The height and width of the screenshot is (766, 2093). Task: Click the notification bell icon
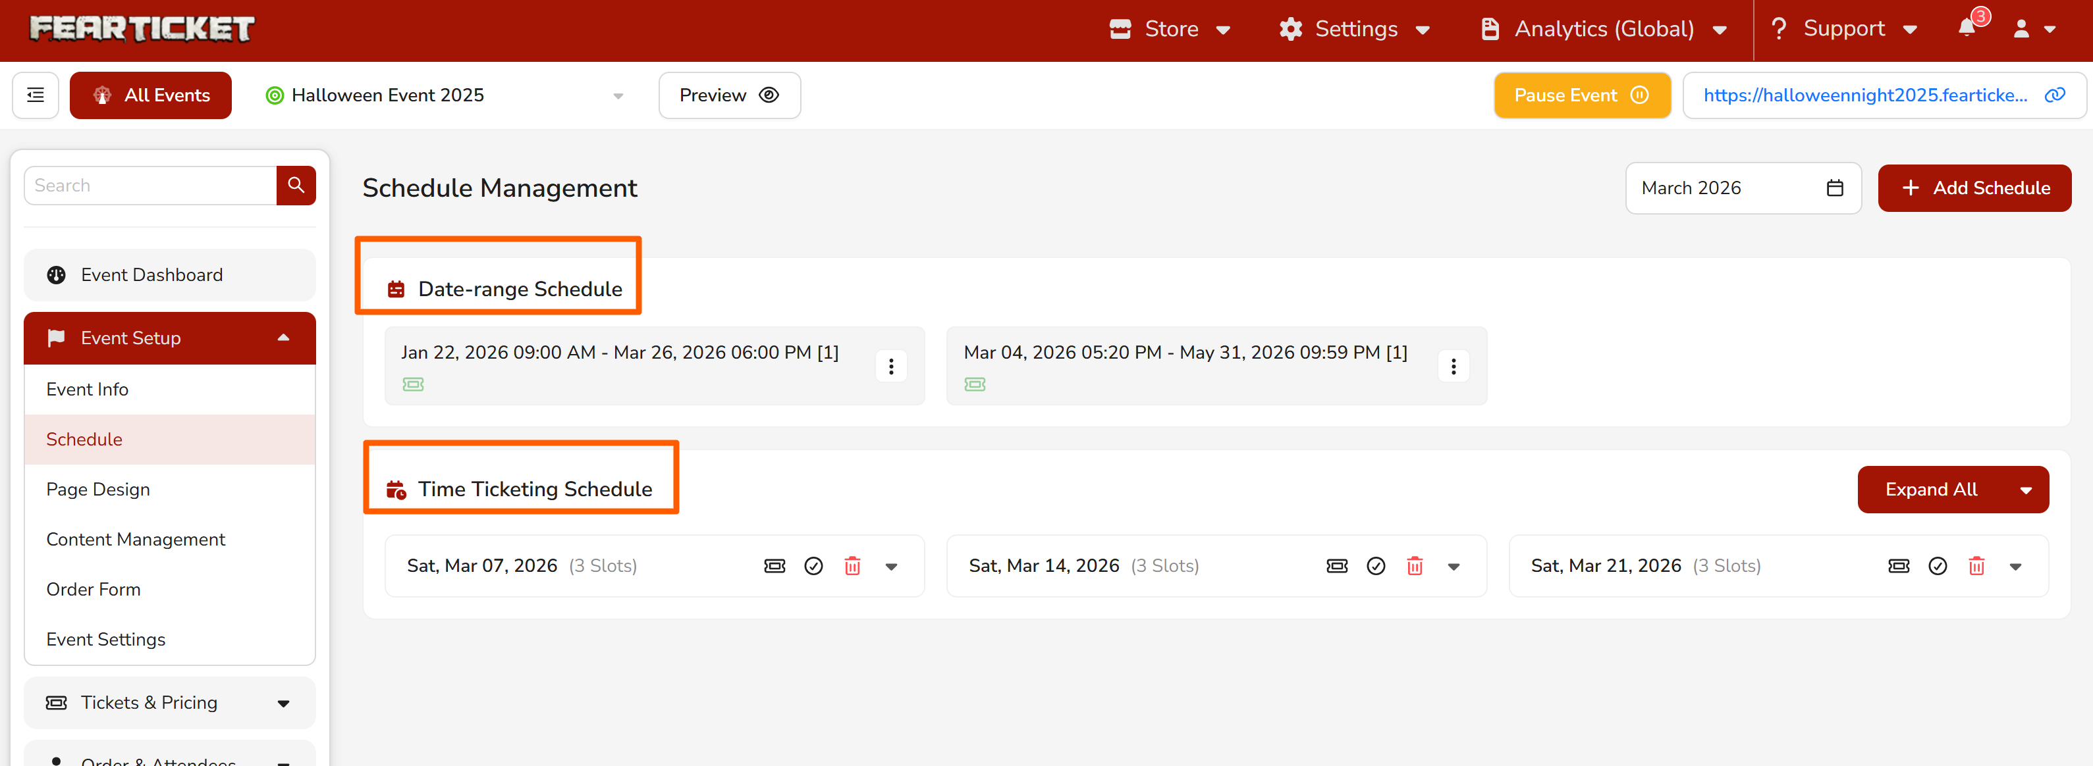1967,28
